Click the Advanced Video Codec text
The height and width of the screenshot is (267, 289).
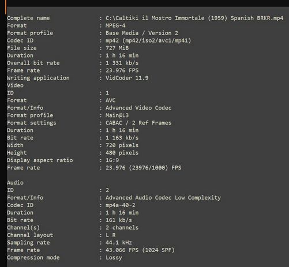pos(138,108)
